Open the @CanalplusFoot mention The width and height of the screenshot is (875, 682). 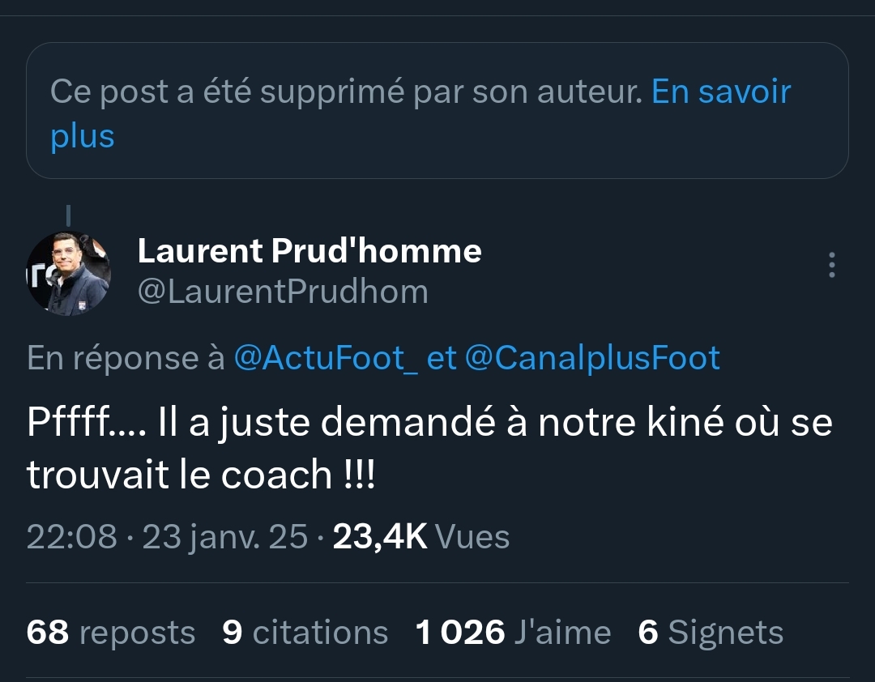tap(592, 357)
